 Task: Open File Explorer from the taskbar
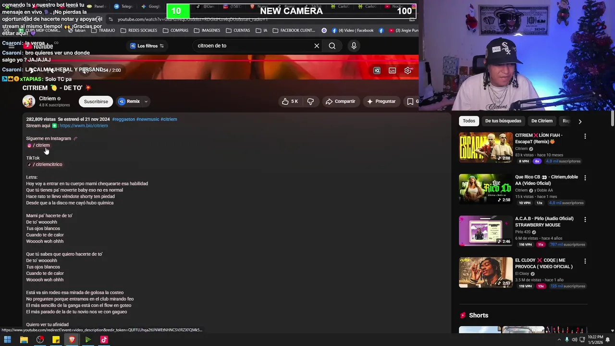tap(24, 340)
